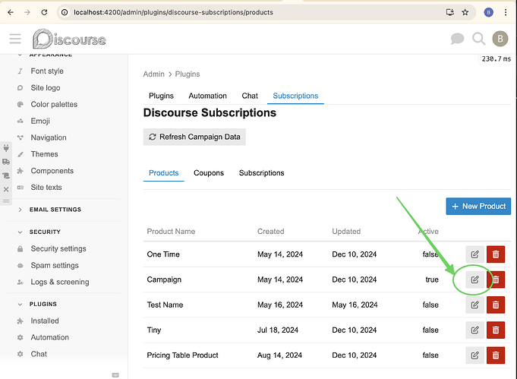Click the Discourse logo
This screenshot has width=517, height=379.
coord(69,39)
